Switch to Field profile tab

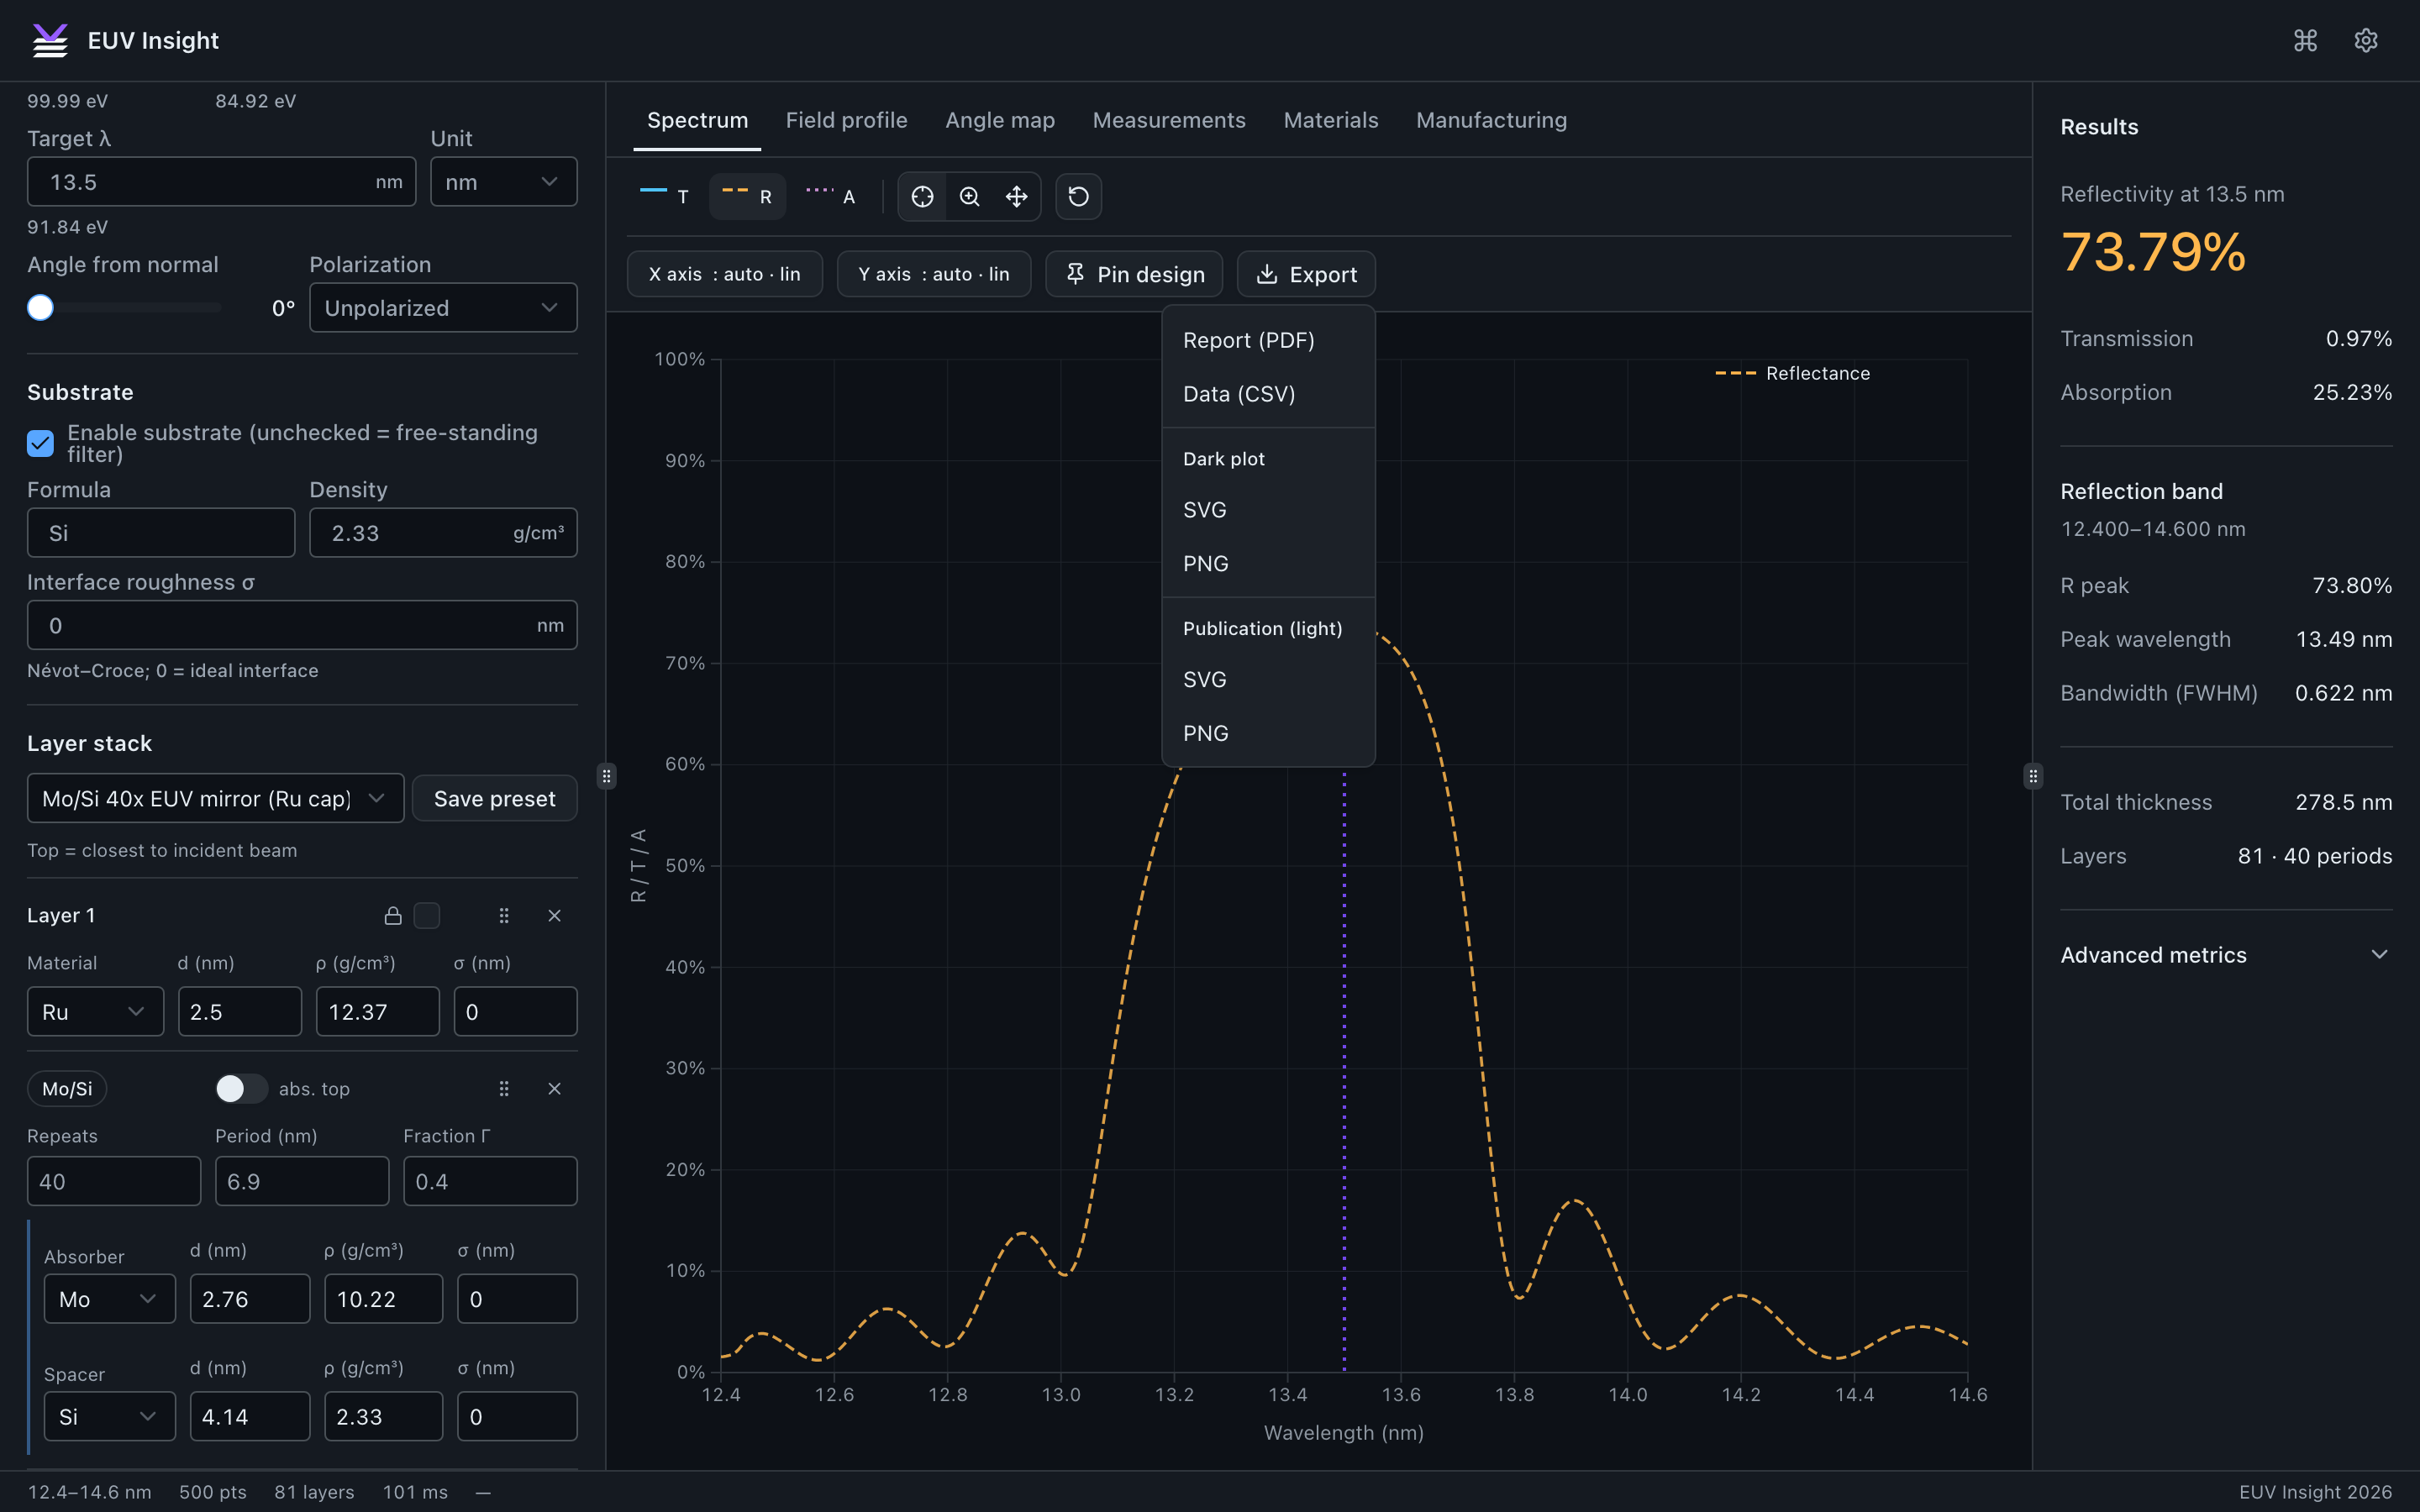(x=846, y=120)
